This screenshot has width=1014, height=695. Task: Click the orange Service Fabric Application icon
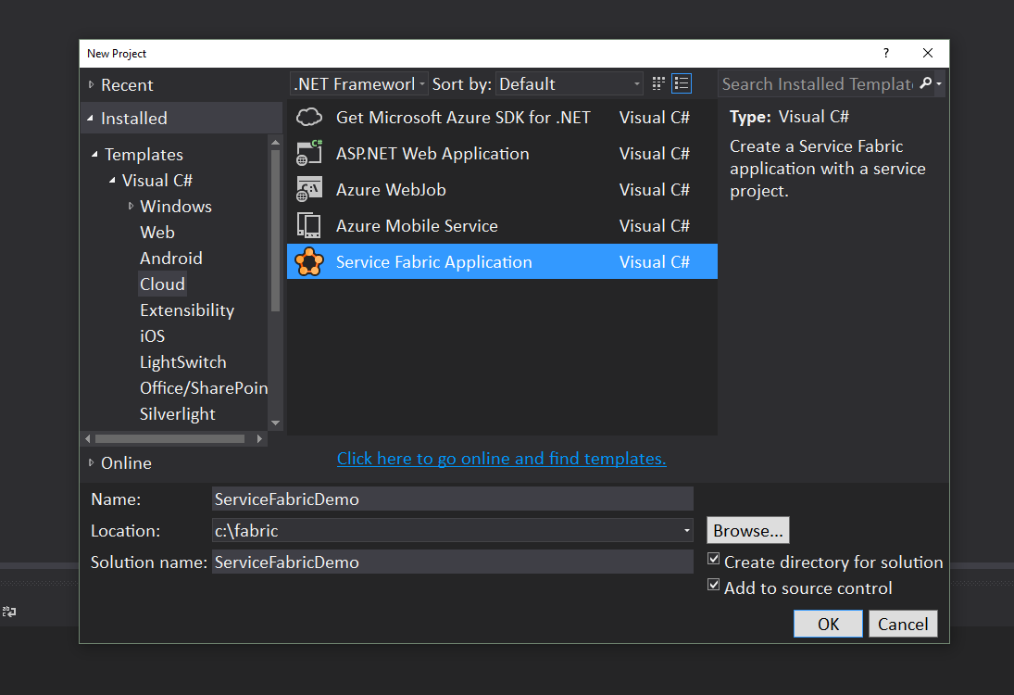[309, 261]
